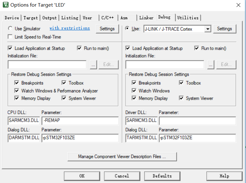The width and height of the screenshot is (246, 183).
Task: Click the -REMAP parameter field
Action: [x=80, y=120]
